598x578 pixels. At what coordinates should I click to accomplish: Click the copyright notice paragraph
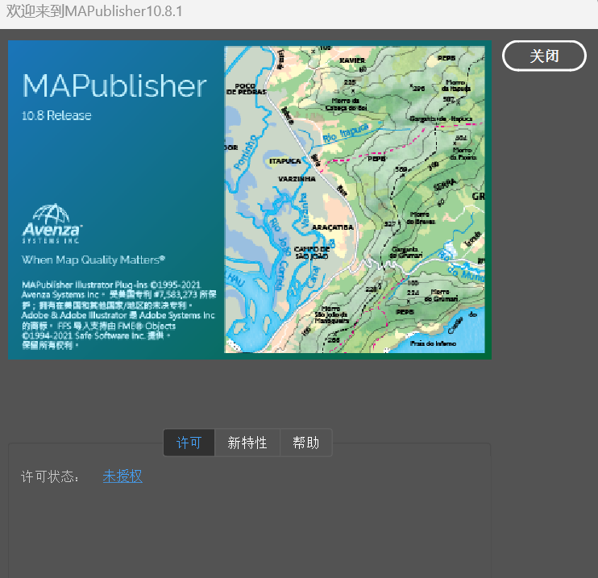(118, 315)
